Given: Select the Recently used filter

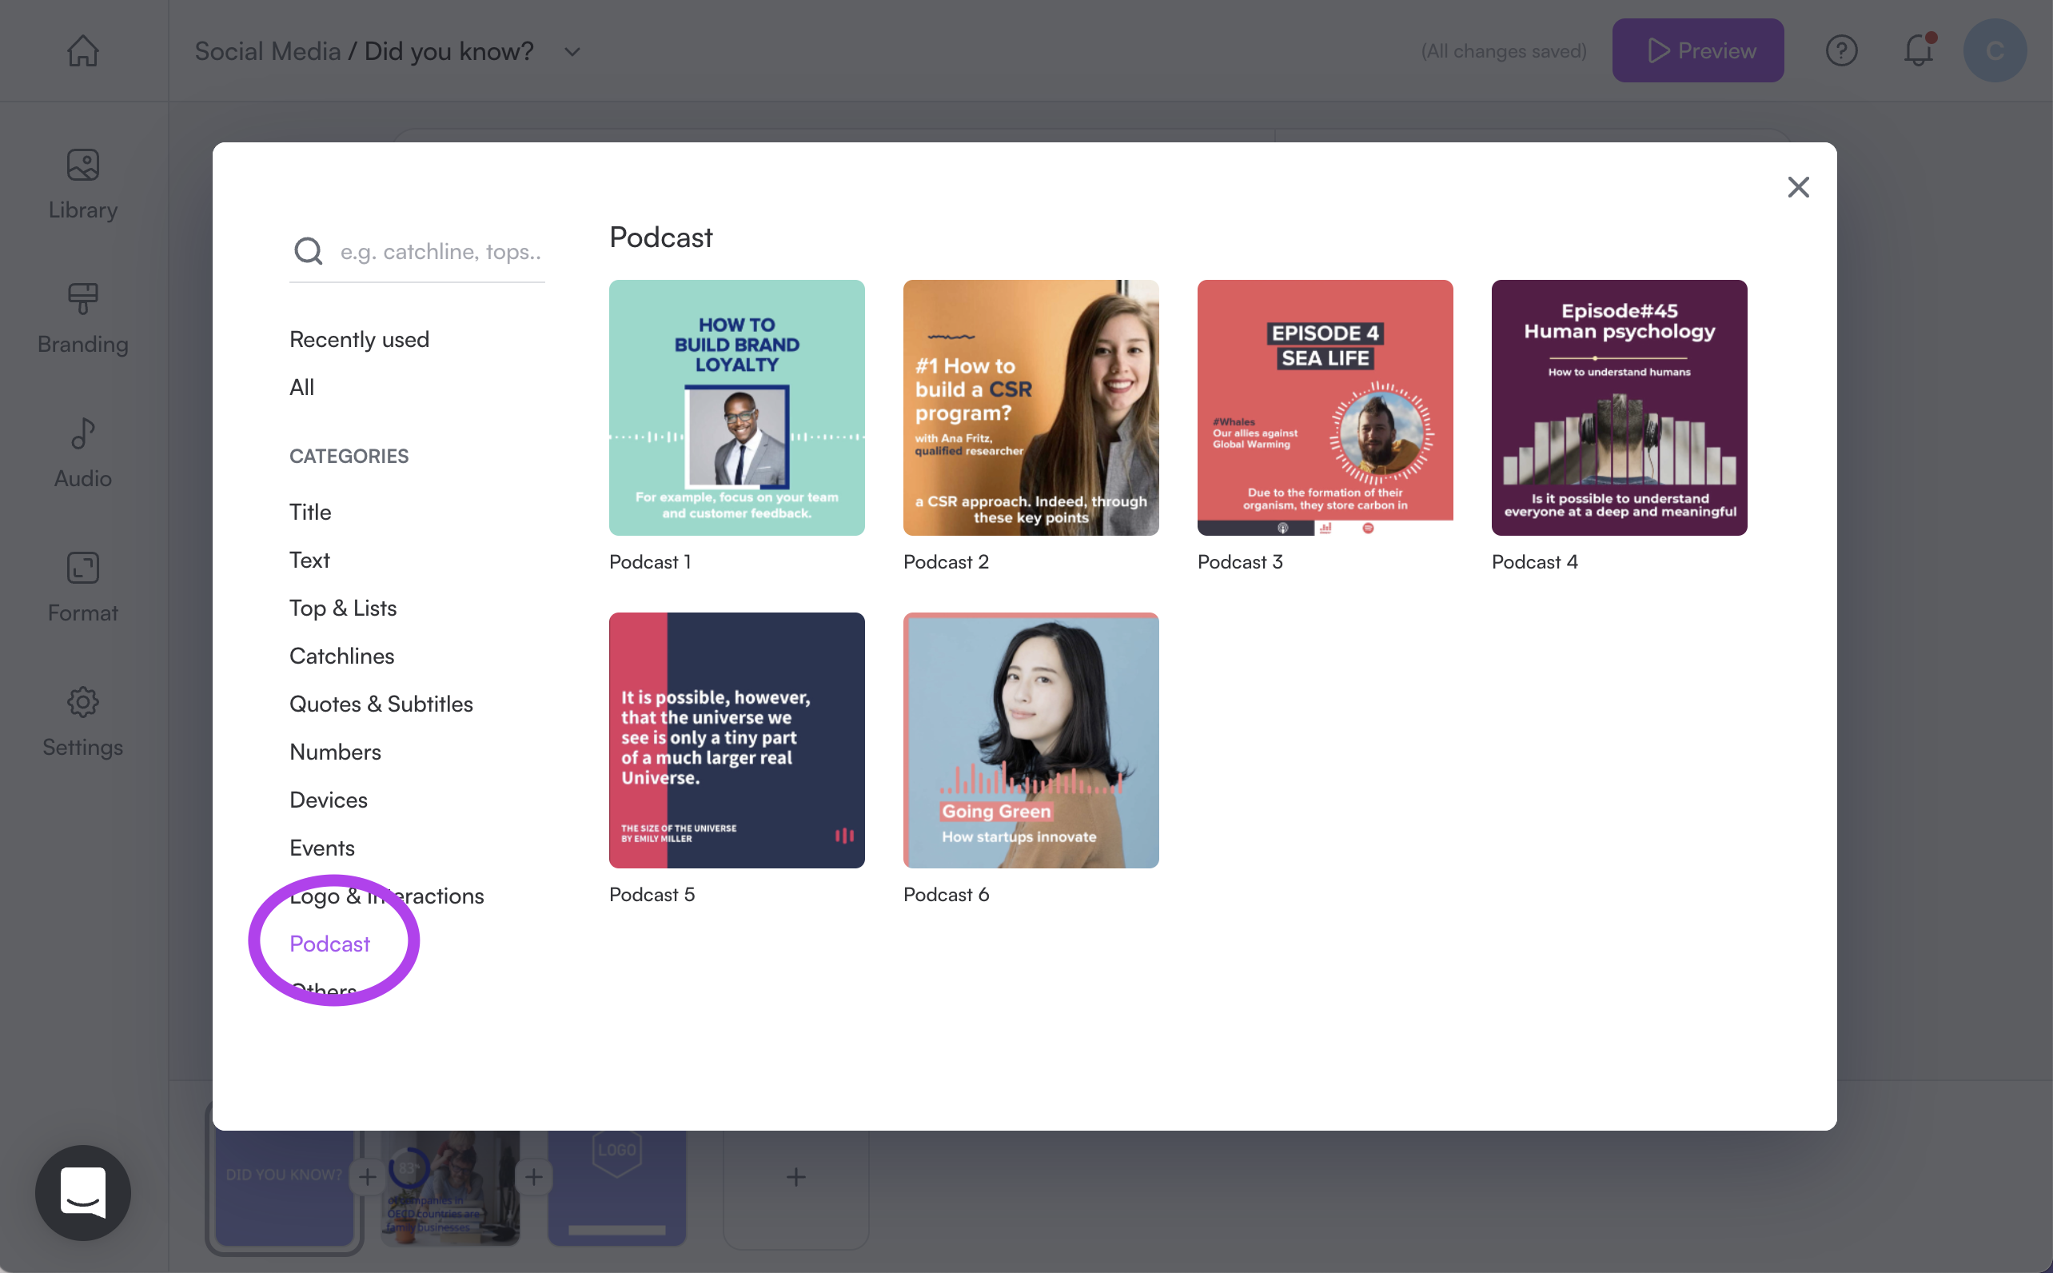Looking at the screenshot, I should point(360,339).
